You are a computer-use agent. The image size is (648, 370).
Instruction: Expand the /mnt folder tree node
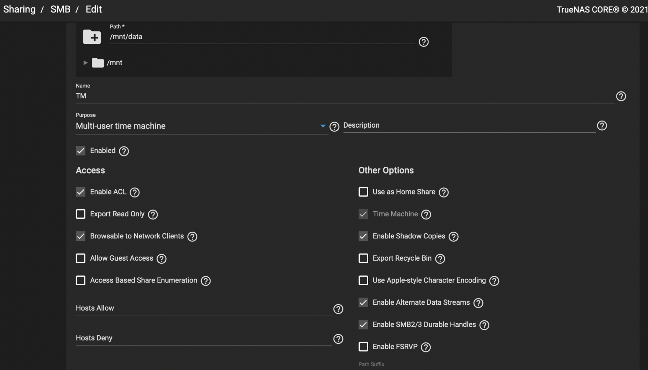pyautogui.click(x=85, y=63)
